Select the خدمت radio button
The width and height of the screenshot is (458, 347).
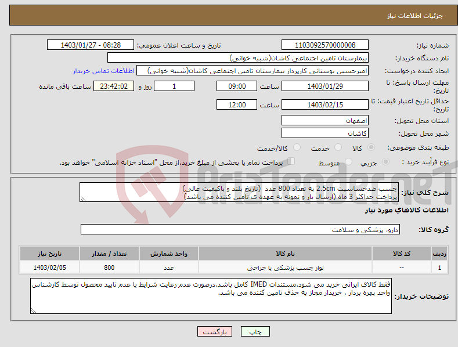coord(338,147)
